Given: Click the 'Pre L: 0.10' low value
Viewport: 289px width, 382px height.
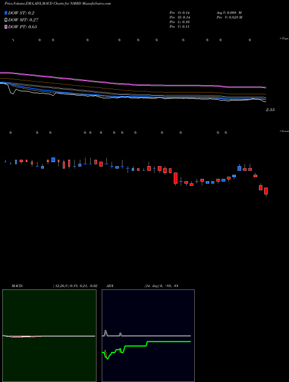Looking at the screenshot, I should [180, 22].
